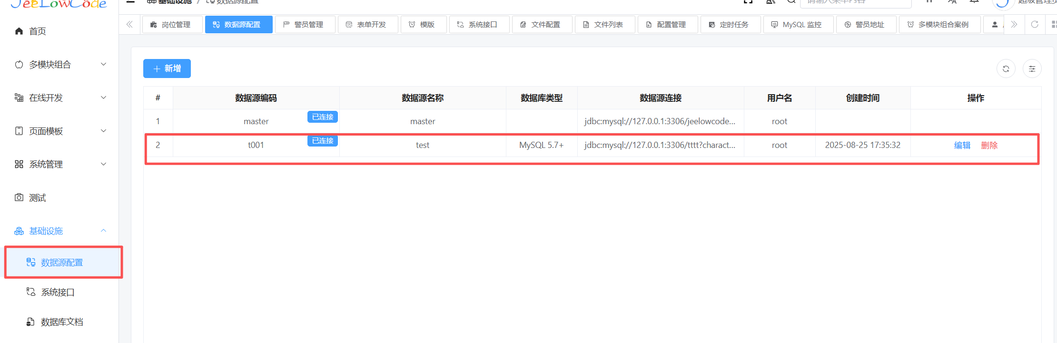The image size is (1057, 343).
Task: Expand the 系统管理 sidebar menu
Action: pyautogui.click(x=59, y=165)
